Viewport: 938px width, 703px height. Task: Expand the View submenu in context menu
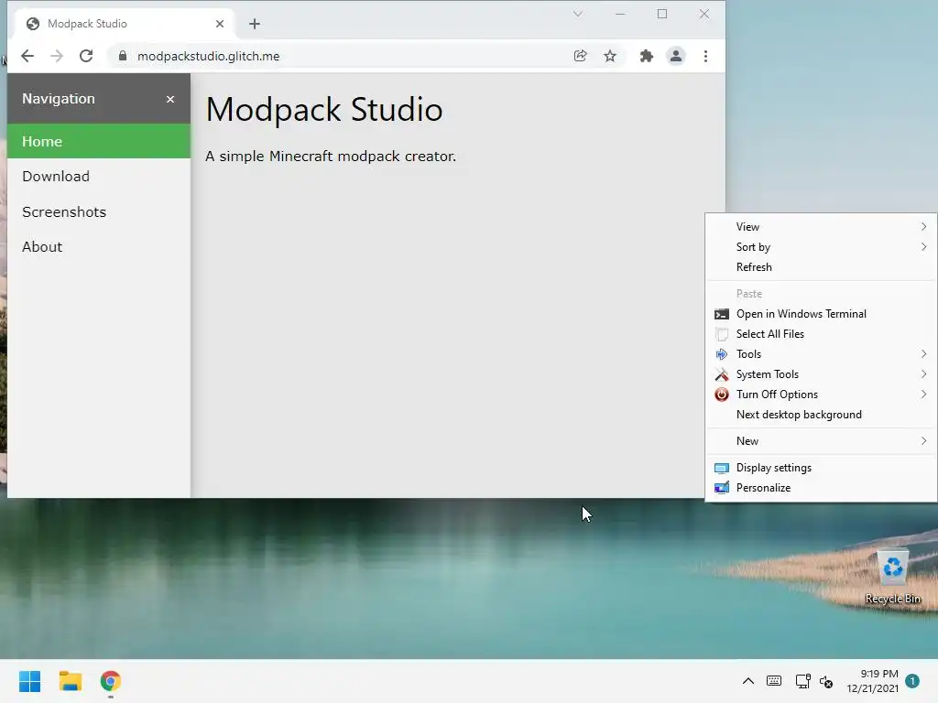[821, 227]
